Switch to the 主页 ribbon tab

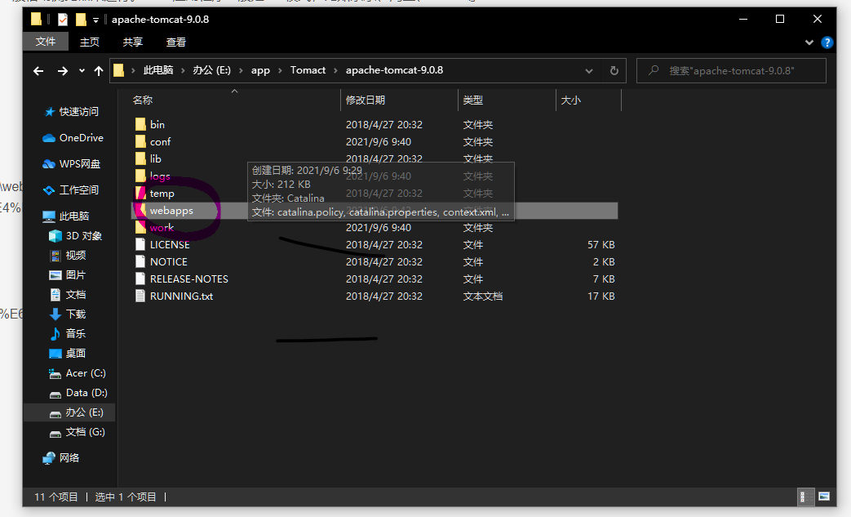(x=90, y=42)
